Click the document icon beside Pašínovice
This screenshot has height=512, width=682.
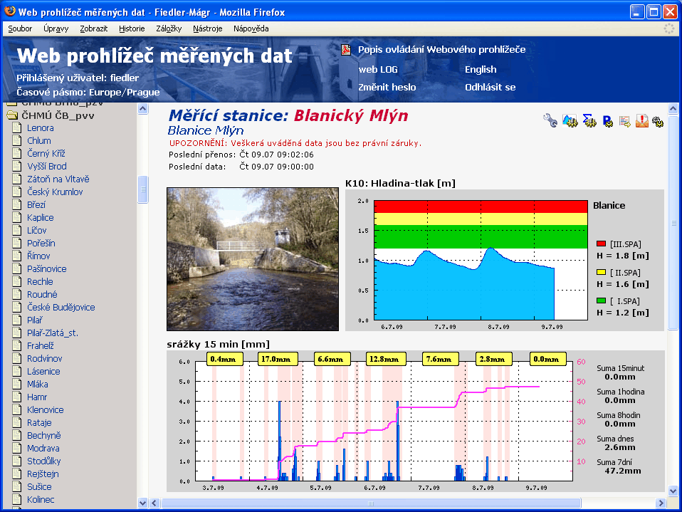coord(17,269)
